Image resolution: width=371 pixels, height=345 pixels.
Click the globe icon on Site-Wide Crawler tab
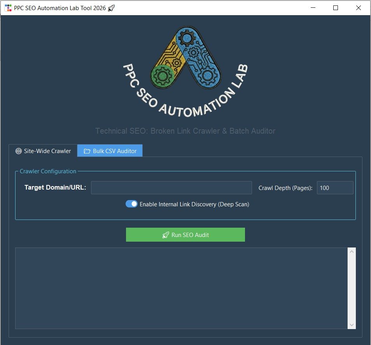tap(19, 151)
